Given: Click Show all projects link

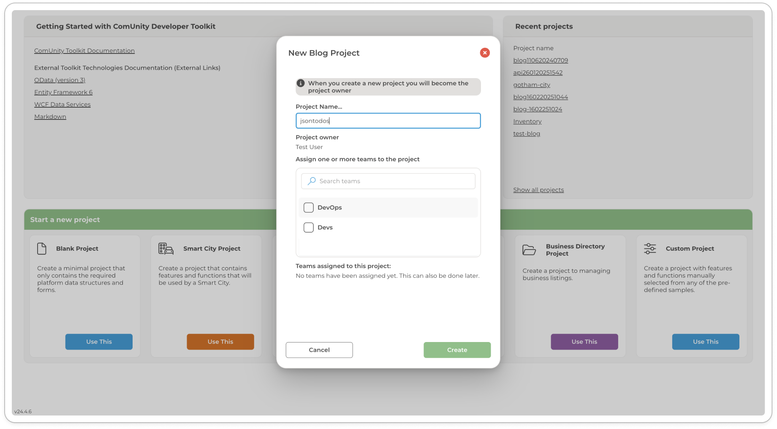Looking at the screenshot, I should [538, 190].
